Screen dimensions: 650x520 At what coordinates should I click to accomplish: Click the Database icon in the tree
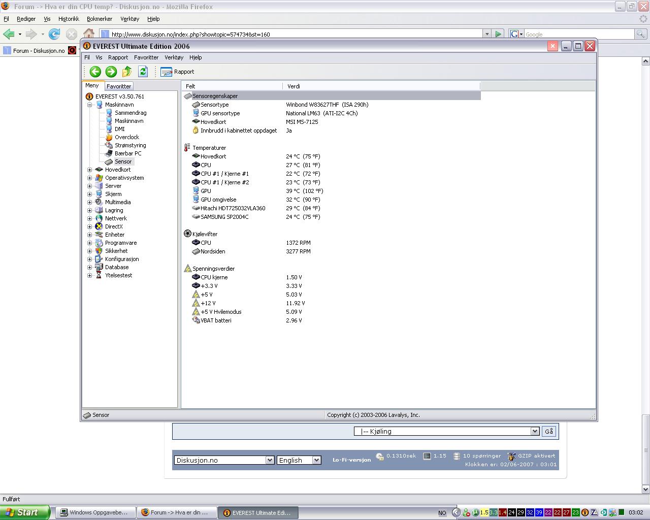pyautogui.click(x=99, y=267)
